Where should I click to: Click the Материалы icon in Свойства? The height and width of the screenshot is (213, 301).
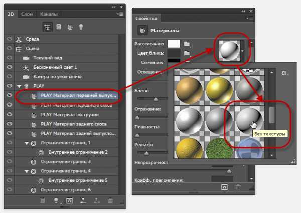point(142,30)
